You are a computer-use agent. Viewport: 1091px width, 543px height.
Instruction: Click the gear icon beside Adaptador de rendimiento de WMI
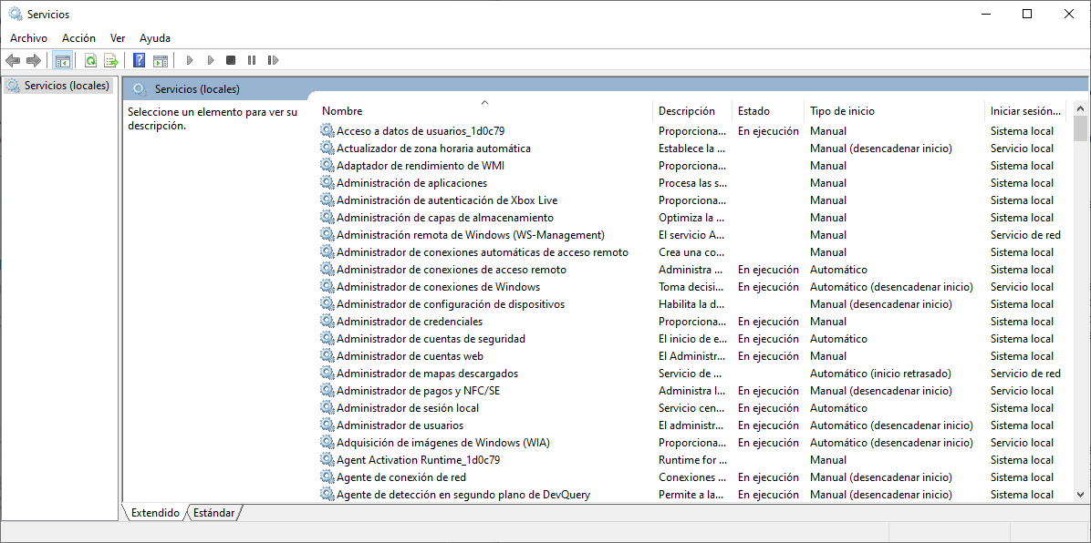coord(327,166)
